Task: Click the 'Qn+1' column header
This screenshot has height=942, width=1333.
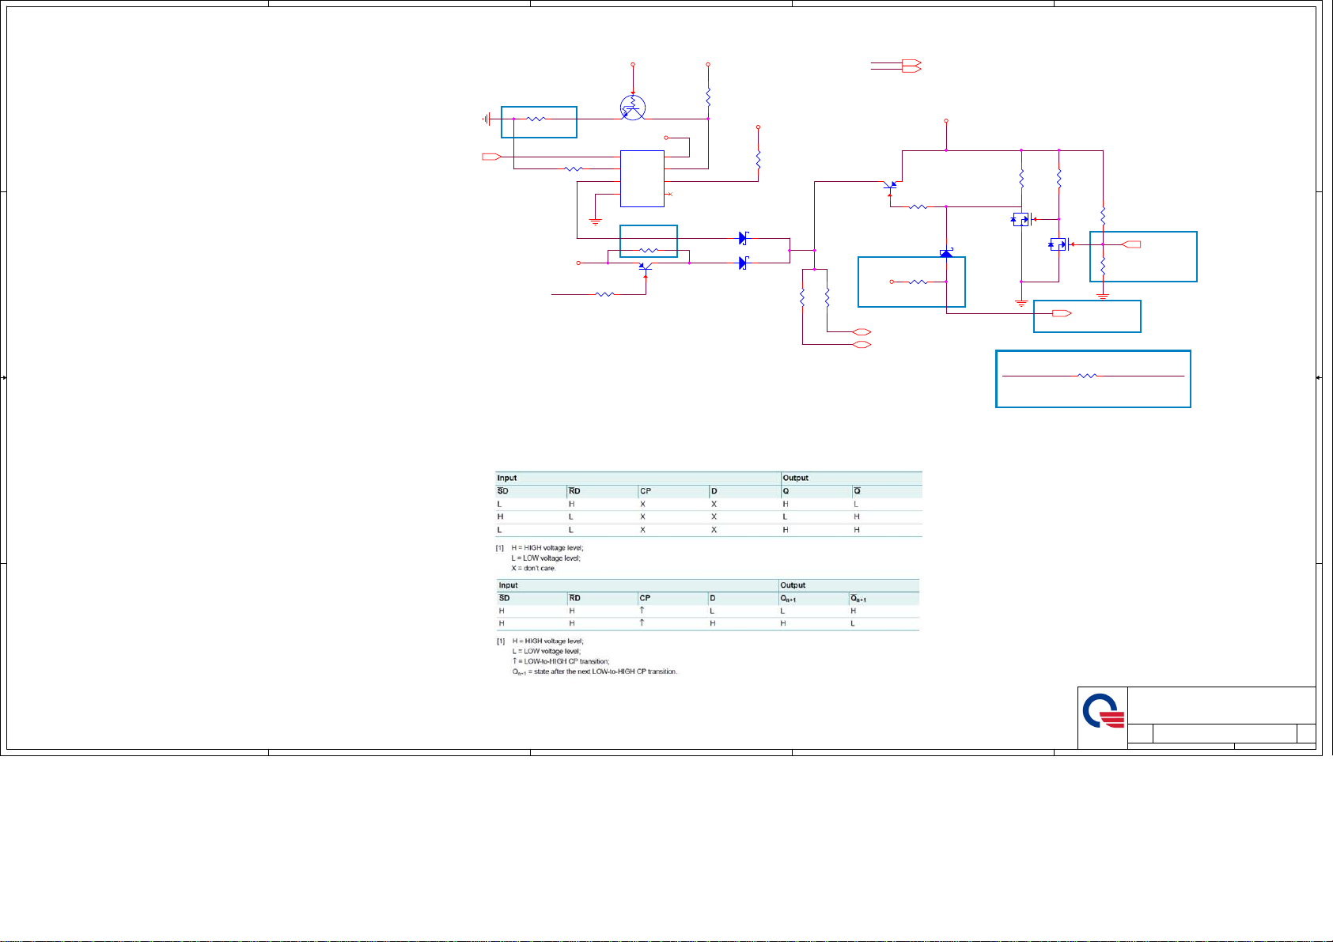Action: point(789,599)
